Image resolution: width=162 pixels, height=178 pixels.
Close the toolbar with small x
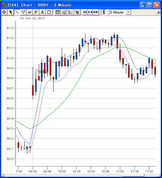(159, 12)
